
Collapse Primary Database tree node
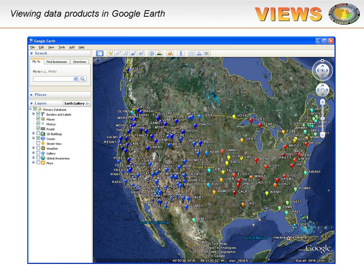[30, 109]
